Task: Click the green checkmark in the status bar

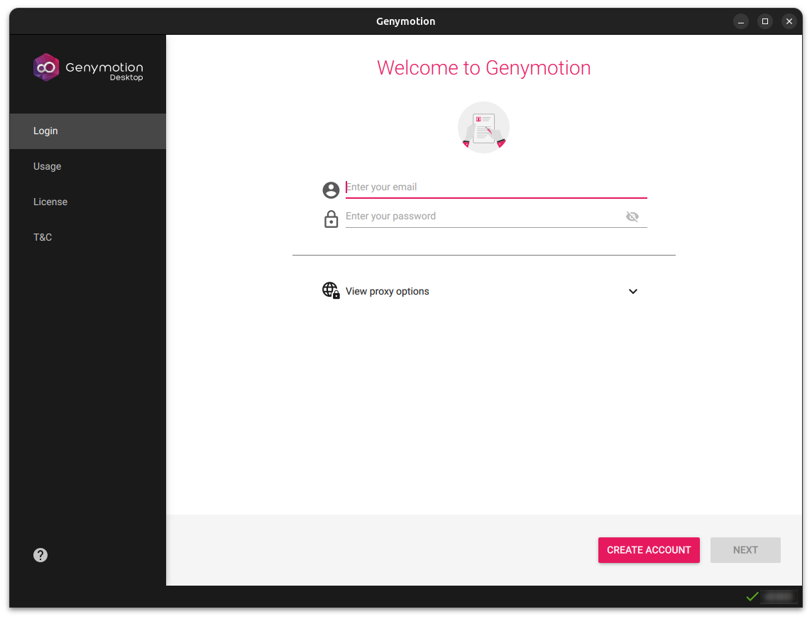Action: (752, 596)
